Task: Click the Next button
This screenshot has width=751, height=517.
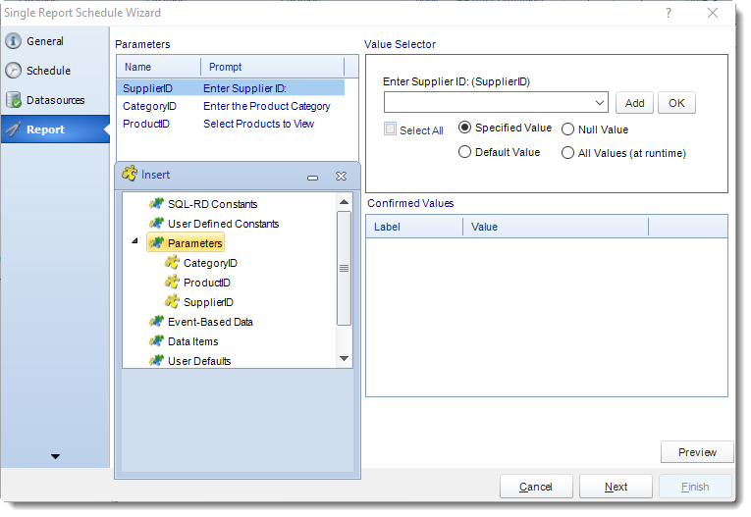Action: [x=616, y=487]
